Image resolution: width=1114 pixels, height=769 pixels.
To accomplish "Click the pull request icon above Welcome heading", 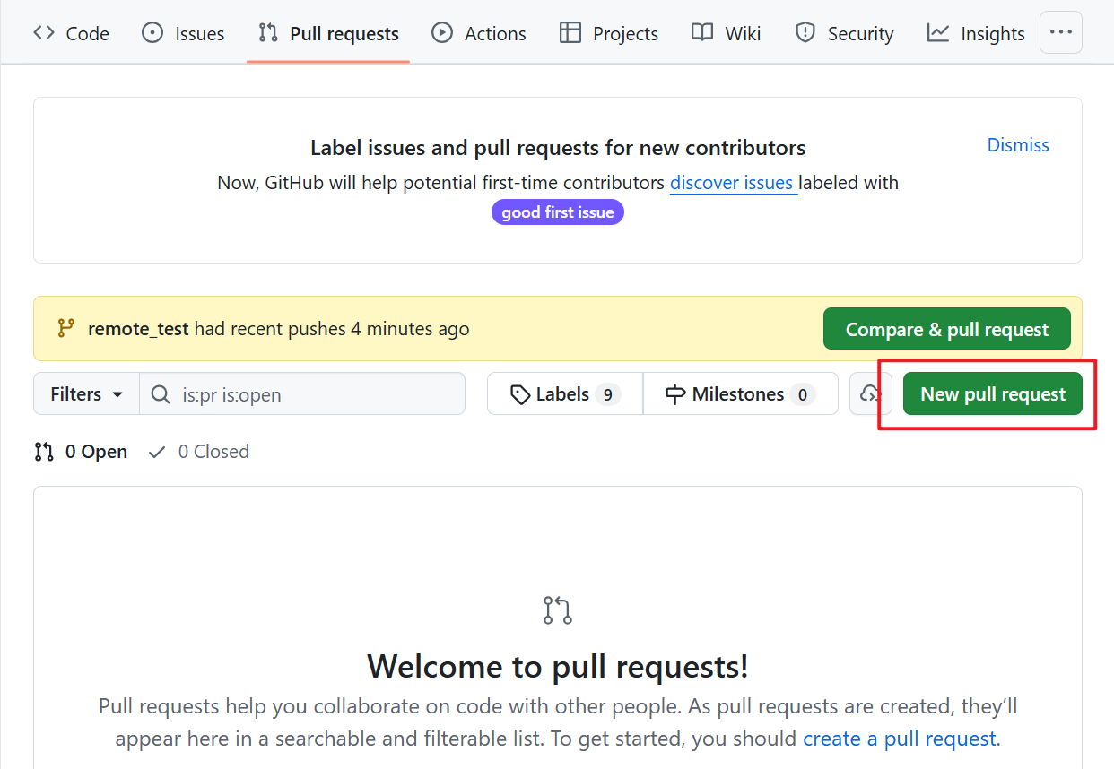I will [557, 610].
